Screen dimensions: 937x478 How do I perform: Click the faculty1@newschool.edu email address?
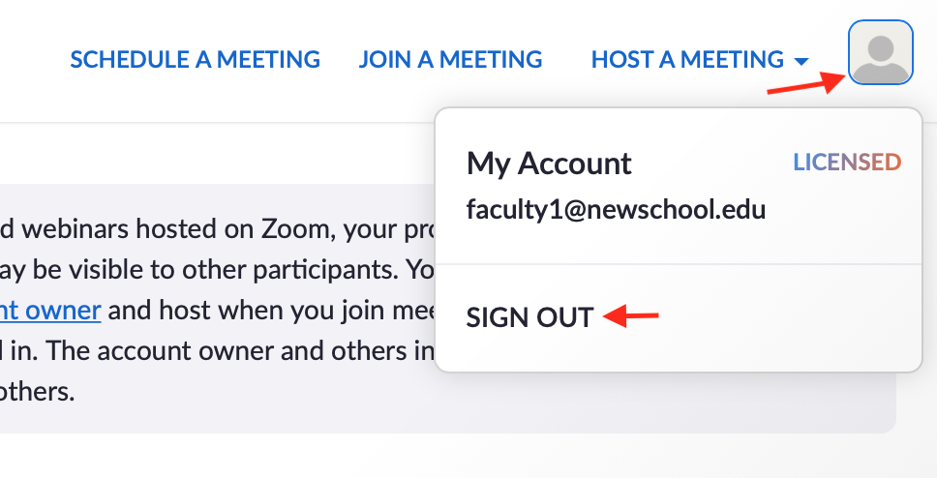pos(616,209)
